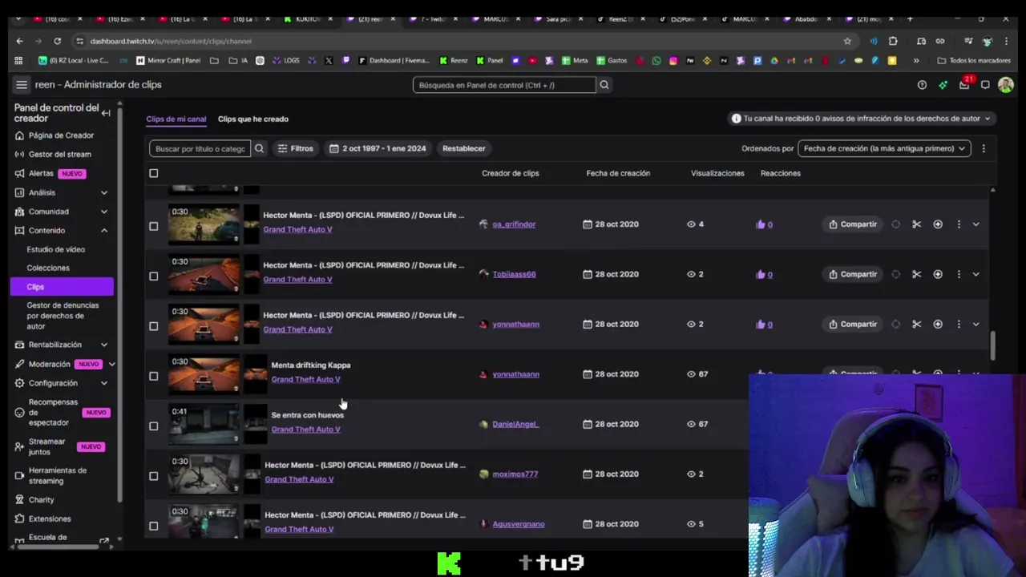The width and height of the screenshot is (1026, 577).
Task: Go back with the browser back arrow
Action: [20, 41]
